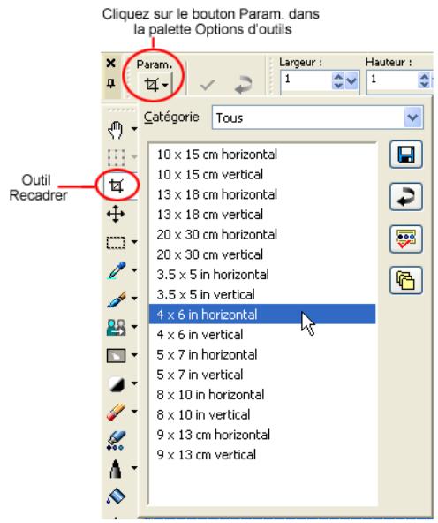Choose the highlighted 4 x 6 in horizontal
The image size is (438, 523).
click(x=262, y=315)
